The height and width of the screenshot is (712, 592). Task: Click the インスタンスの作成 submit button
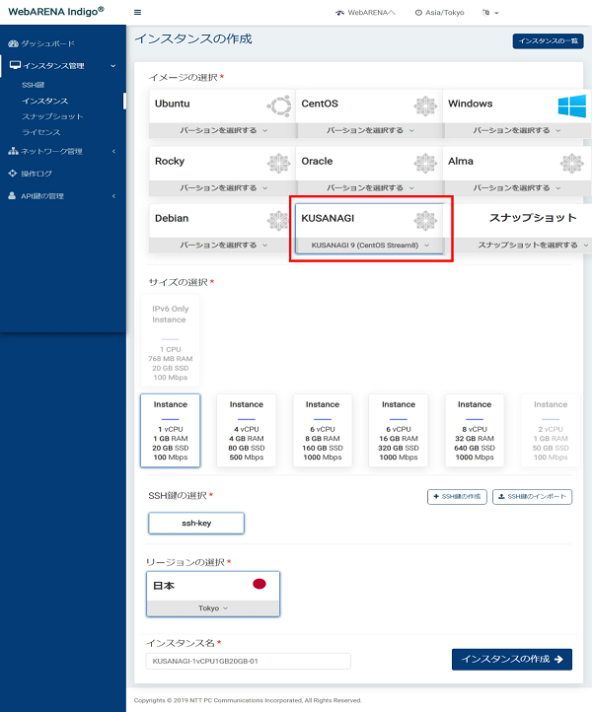click(x=511, y=659)
